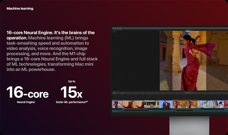This screenshot has height=135, width=228.
Task: Click the Import Media icon in Final Cut toolbar
Action: tap(113, 28)
